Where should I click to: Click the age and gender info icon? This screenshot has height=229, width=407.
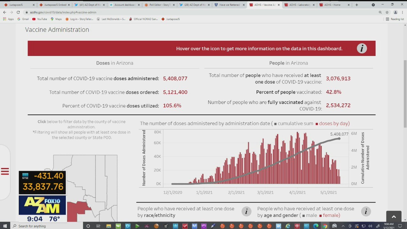[366, 212]
